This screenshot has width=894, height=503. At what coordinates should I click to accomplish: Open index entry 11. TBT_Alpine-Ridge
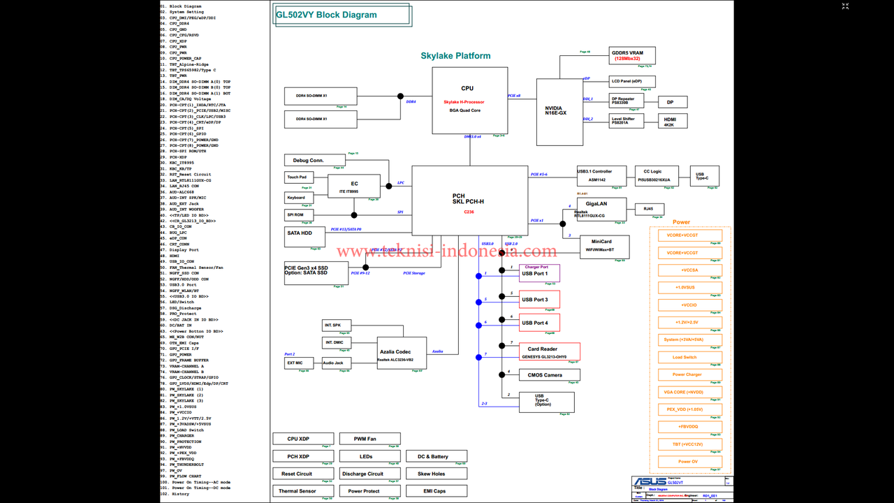pos(184,64)
